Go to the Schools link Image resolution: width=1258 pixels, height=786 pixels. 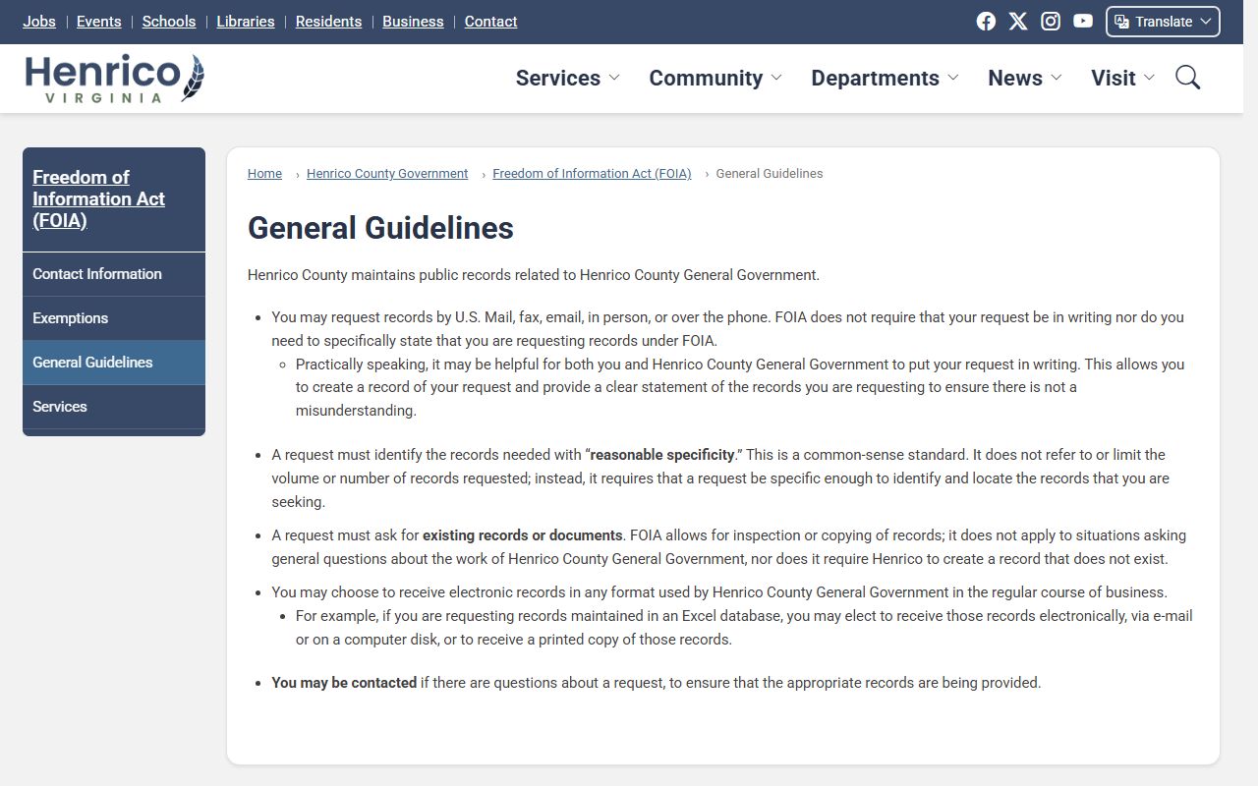169,22
